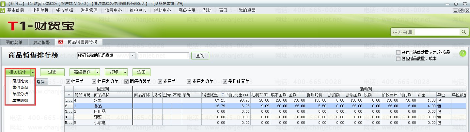Open the 窗口 menu
470x132 pixels.
point(223,10)
